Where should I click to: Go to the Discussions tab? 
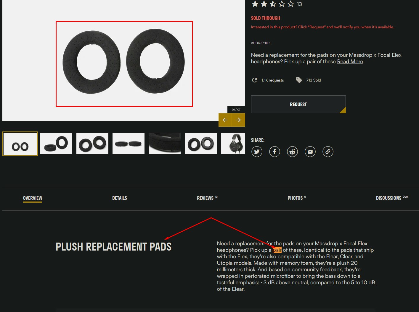pos(389,198)
